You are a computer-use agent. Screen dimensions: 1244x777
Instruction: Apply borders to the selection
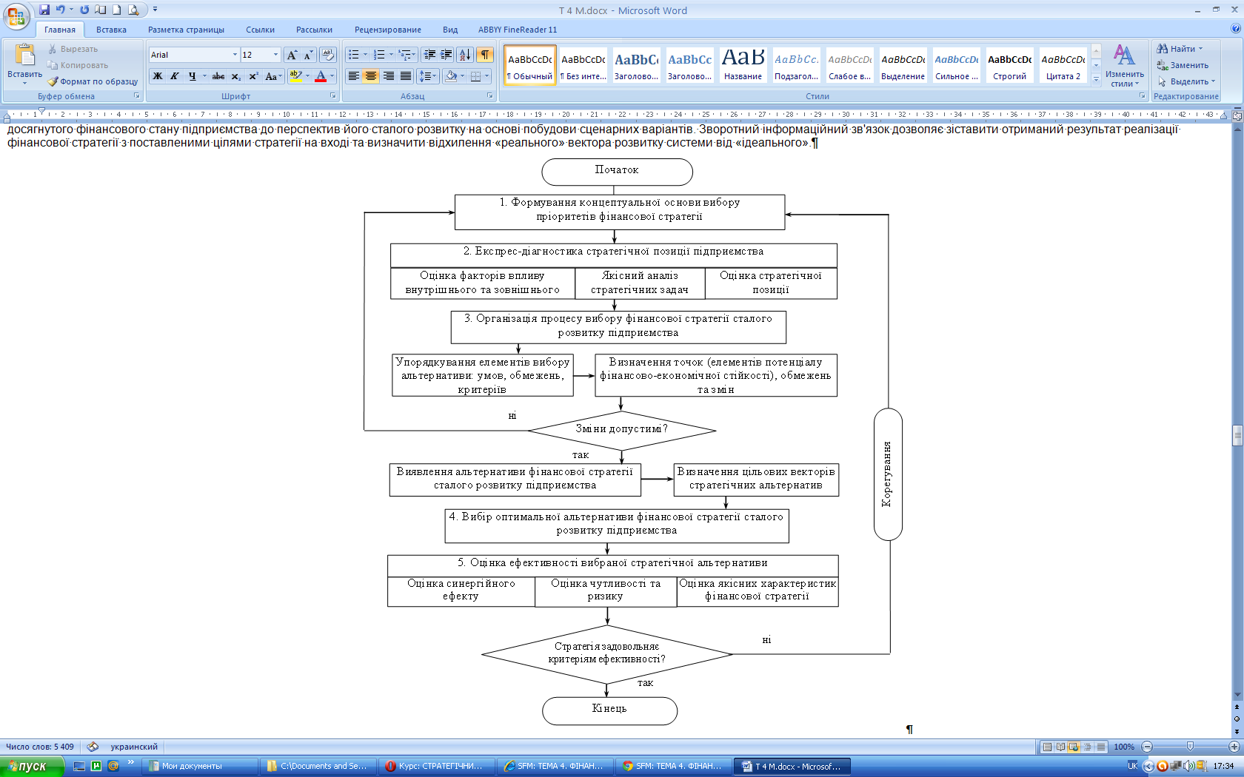point(476,76)
